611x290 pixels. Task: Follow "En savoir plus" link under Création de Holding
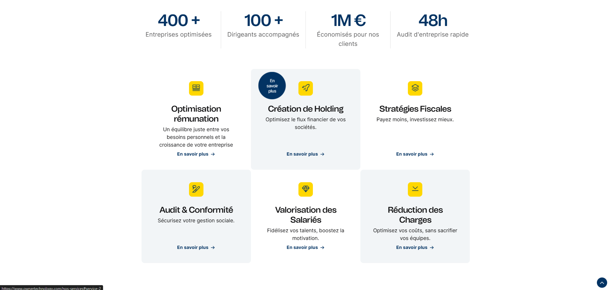pyautogui.click(x=305, y=154)
